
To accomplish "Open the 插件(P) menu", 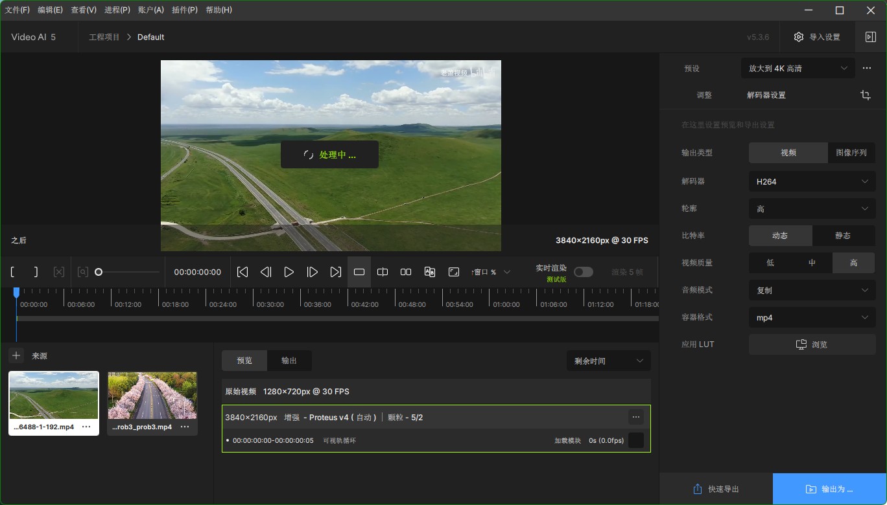I will pyautogui.click(x=185, y=10).
